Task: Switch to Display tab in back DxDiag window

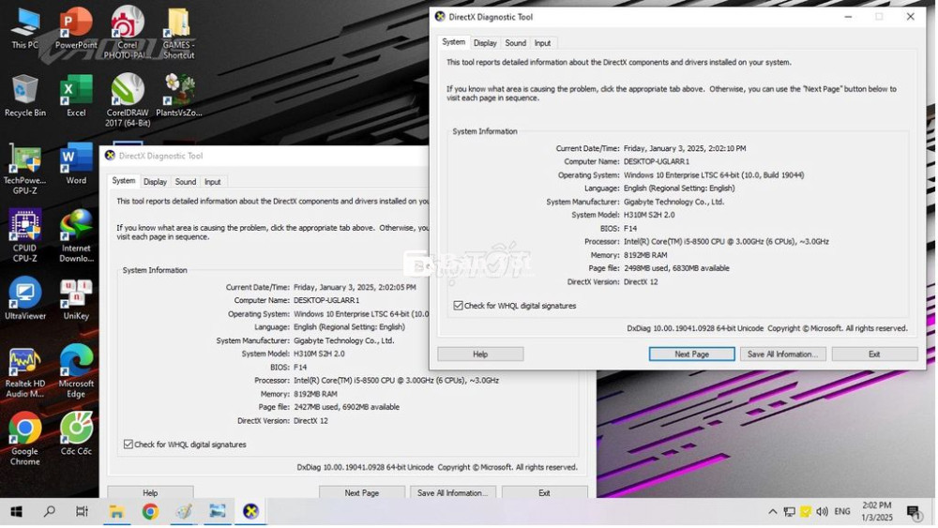Action: [x=155, y=182]
